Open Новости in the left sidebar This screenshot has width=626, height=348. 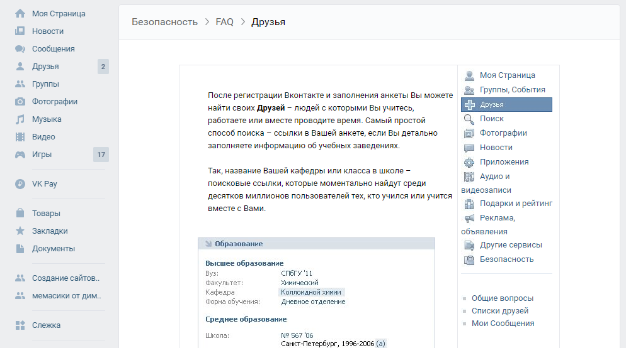(x=48, y=31)
